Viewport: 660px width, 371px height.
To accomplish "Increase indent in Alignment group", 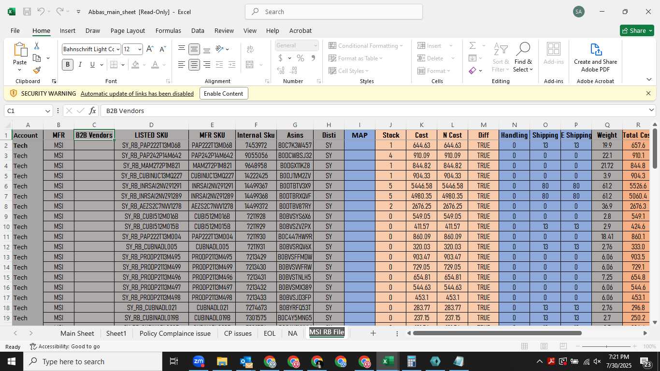I will tap(232, 64).
